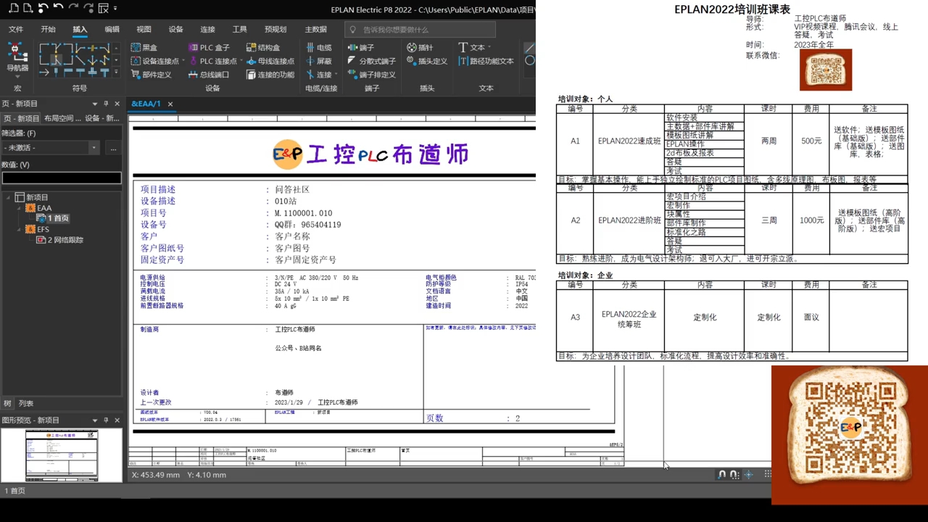This screenshot has height=522, width=928.
Task: Click the 文本 text tool
Action: click(x=471, y=47)
